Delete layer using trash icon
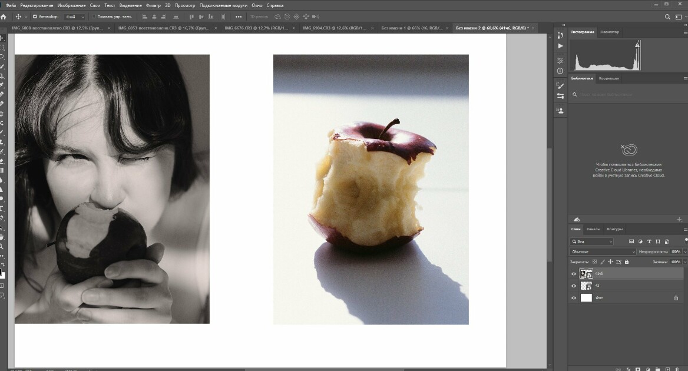This screenshot has width=688, height=371. pyautogui.click(x=677, y=369)
